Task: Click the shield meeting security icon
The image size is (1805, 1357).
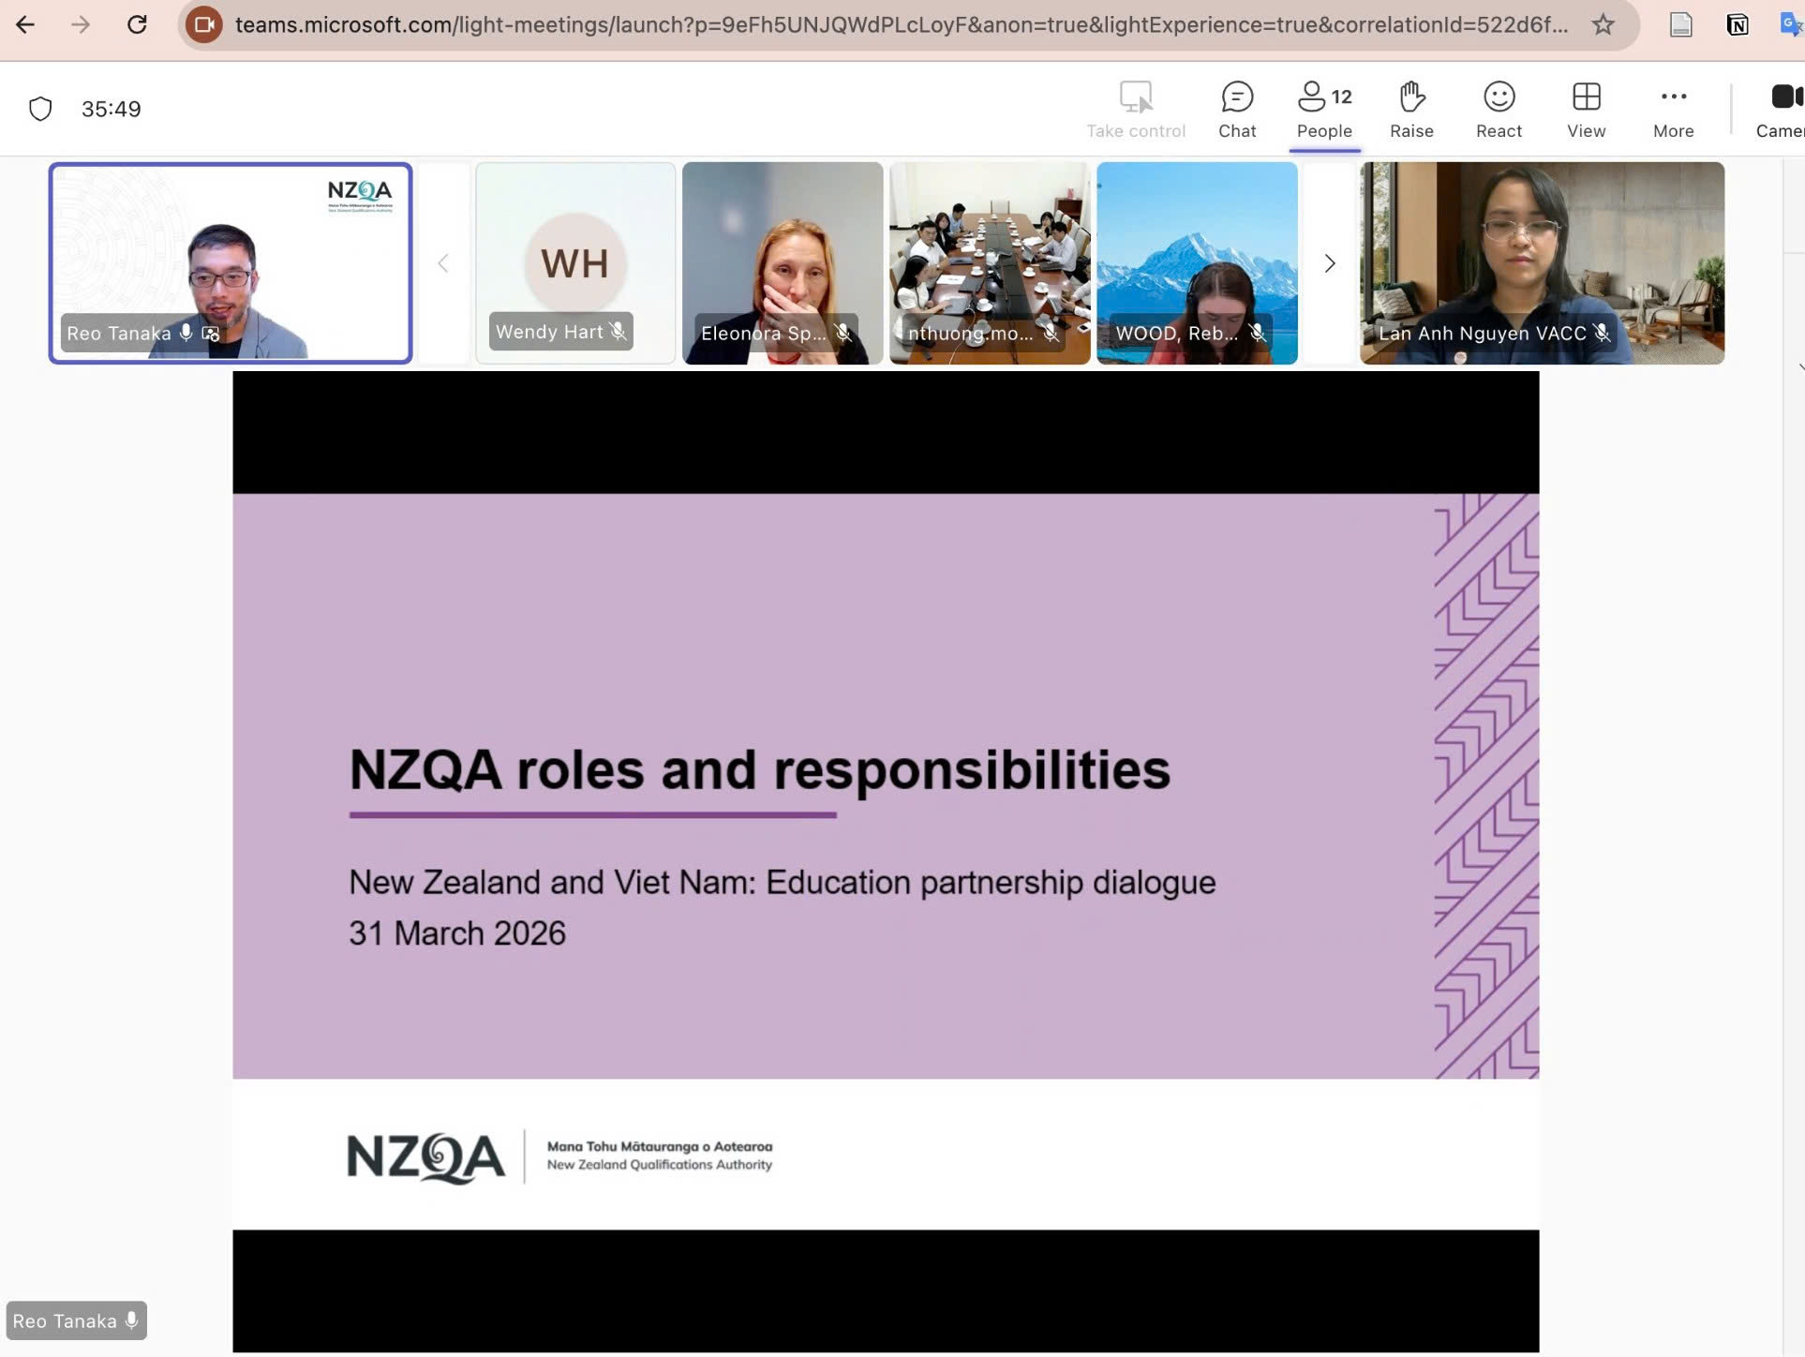Action: [40, 109]
